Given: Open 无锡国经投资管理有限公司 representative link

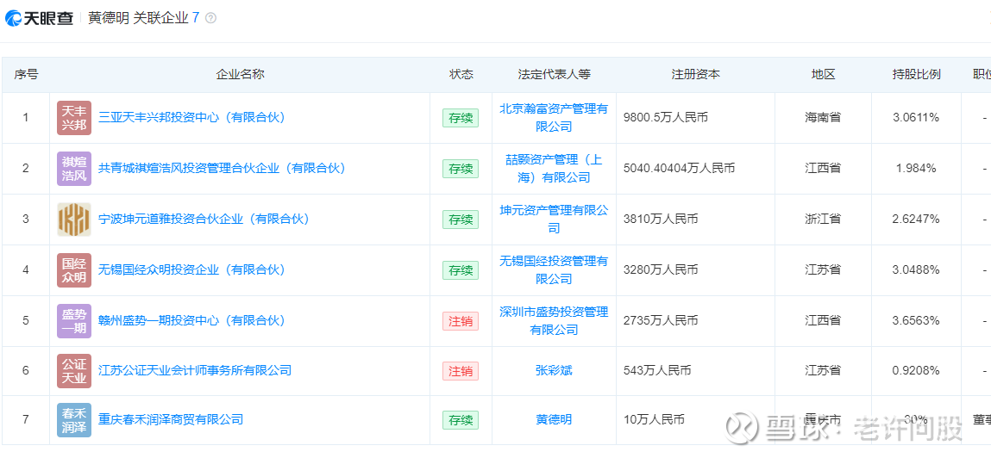Looking at the screenshot, I should (554, 270).
